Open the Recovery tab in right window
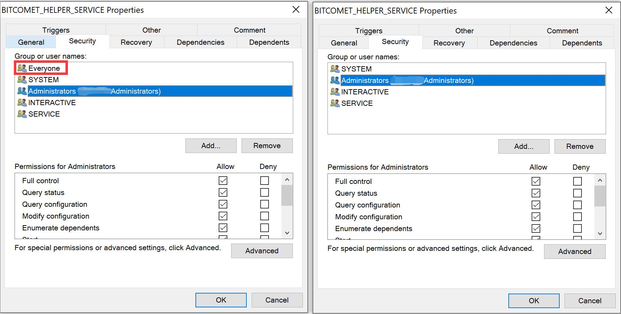 click(449, 43)
